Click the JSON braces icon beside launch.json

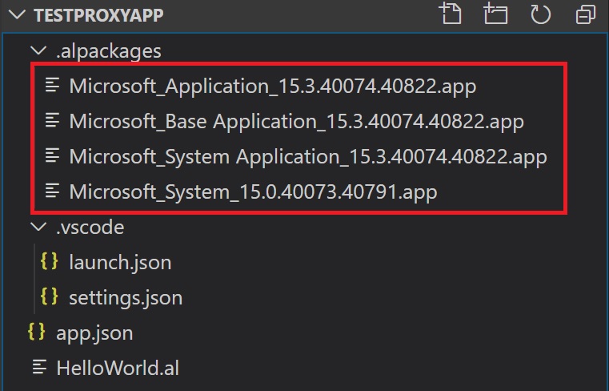click(x=49, y=261)
